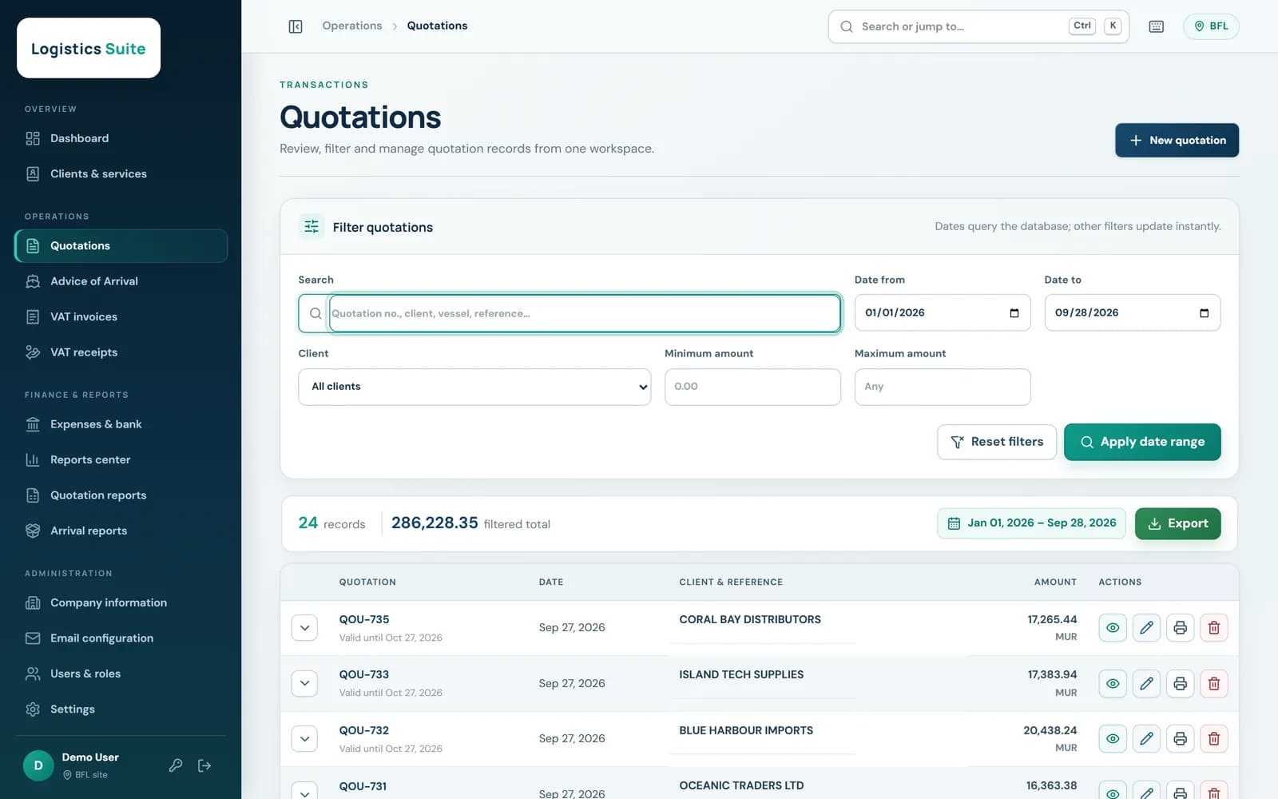Go to Company information
This screenshot has height=799, width=1278.
121,602
